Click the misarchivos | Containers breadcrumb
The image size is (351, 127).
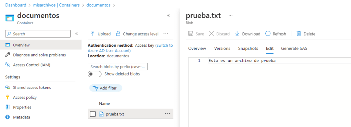click(57, 5)
